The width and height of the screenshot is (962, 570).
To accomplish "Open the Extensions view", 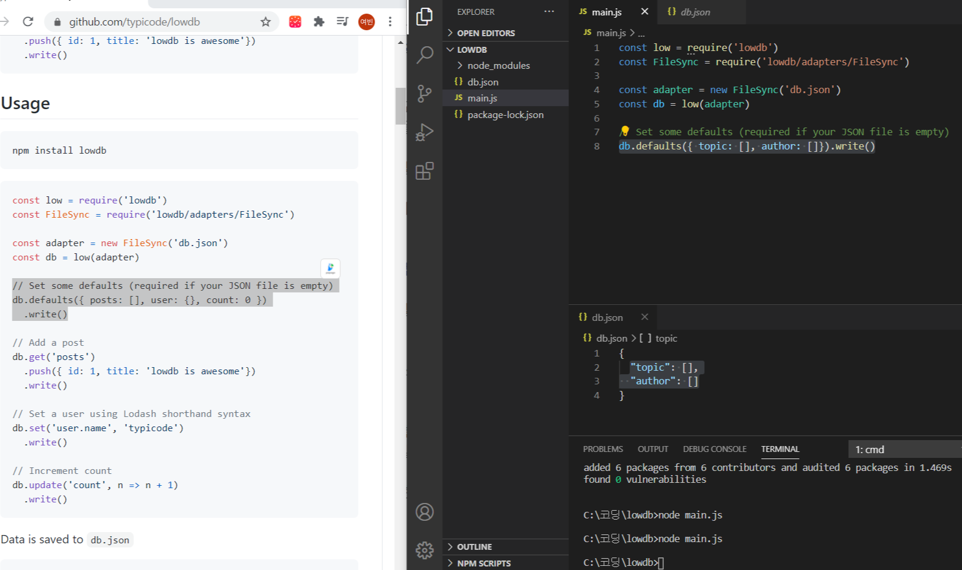I will pos(424,171).
